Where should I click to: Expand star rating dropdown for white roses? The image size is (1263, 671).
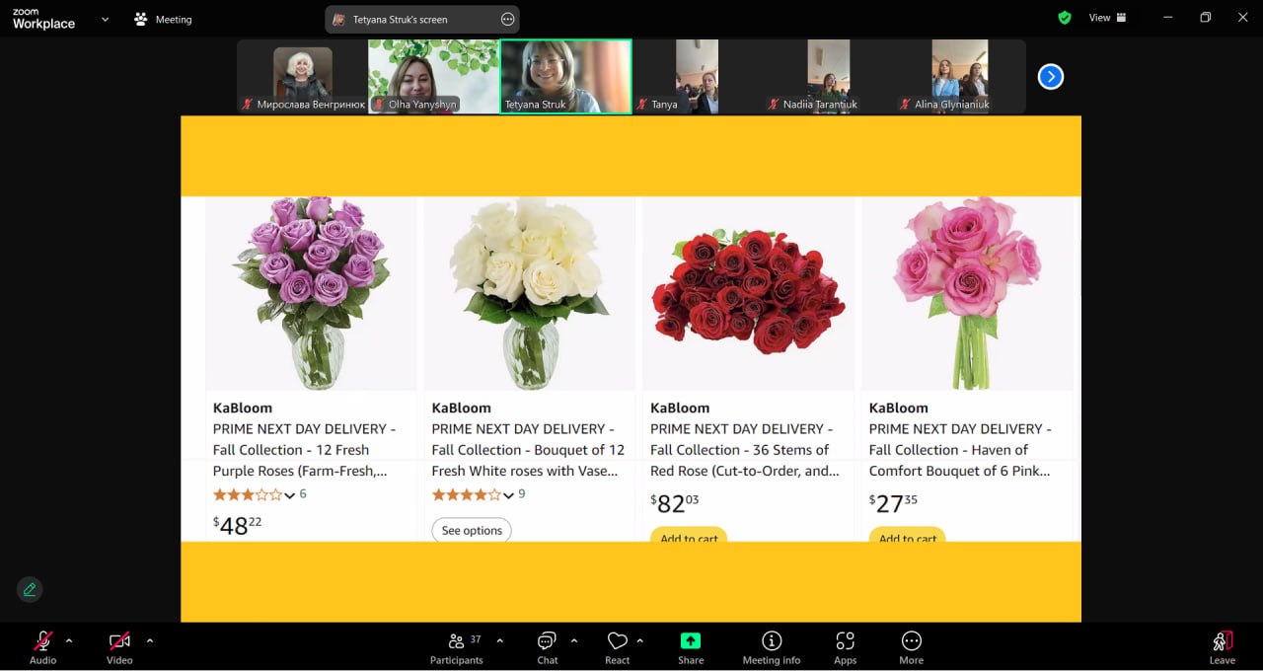point(508,495)
